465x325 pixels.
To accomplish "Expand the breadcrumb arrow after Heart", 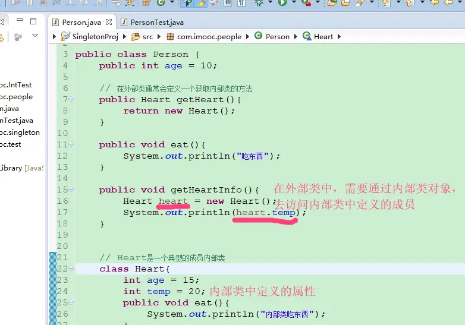I will pos(339,36).
